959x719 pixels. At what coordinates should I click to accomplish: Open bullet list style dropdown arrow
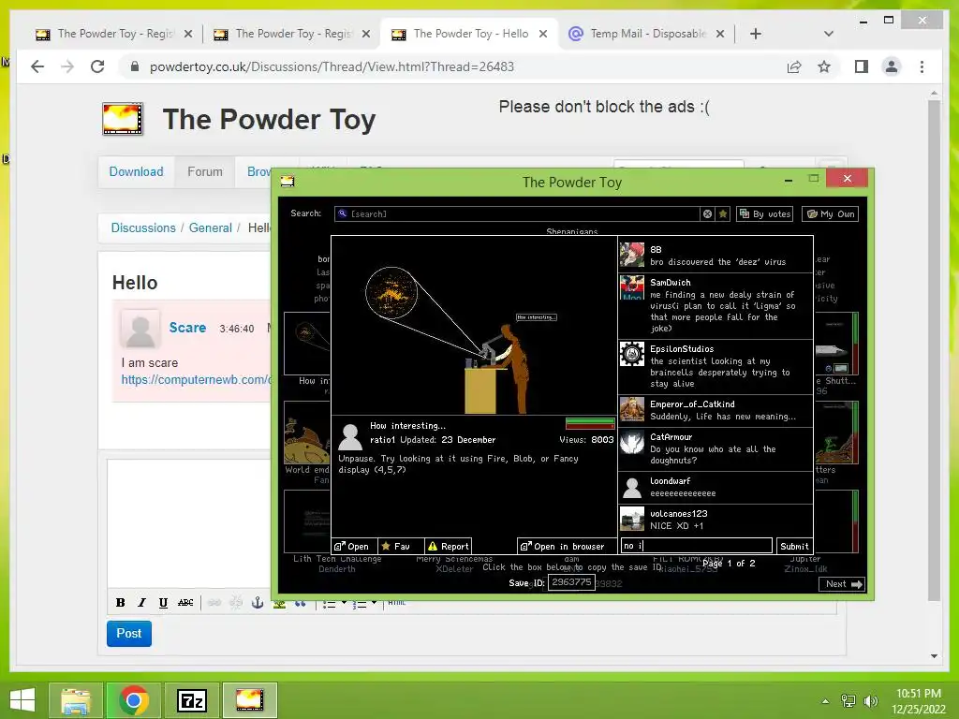click(x=344, y=603)
